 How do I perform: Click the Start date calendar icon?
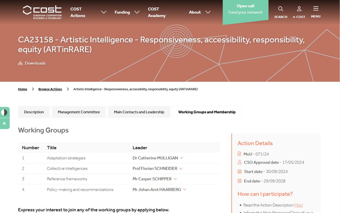coord(240,171)
